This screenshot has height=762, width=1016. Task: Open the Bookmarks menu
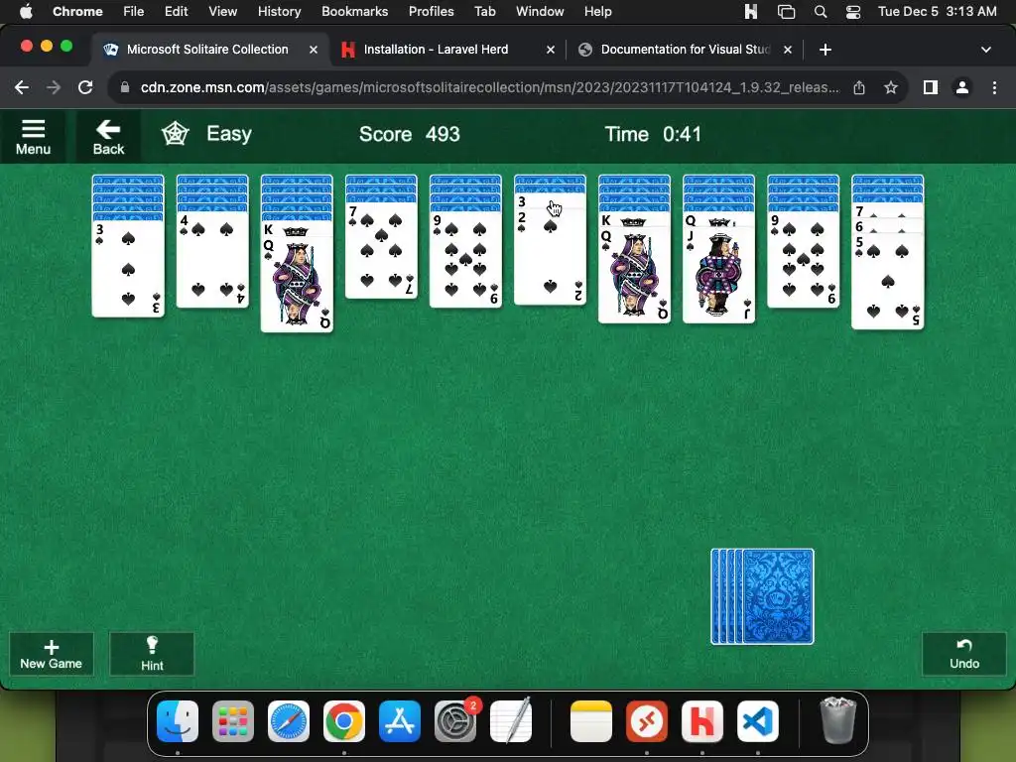(354, 11)
